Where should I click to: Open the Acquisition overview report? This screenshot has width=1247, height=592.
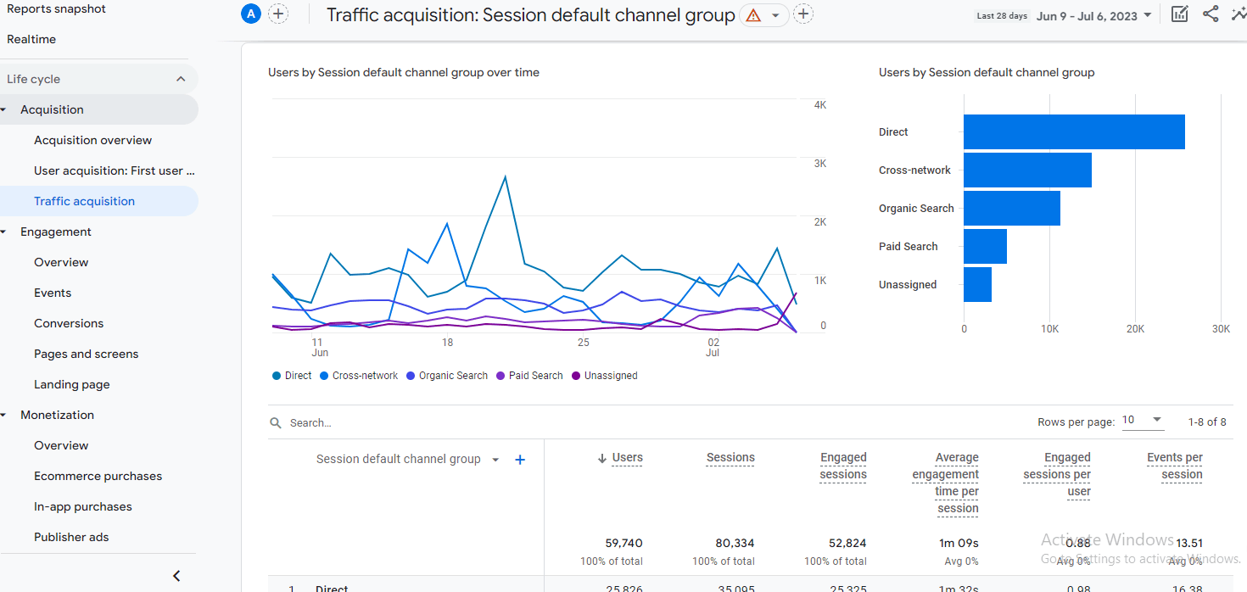pos(93,140)
